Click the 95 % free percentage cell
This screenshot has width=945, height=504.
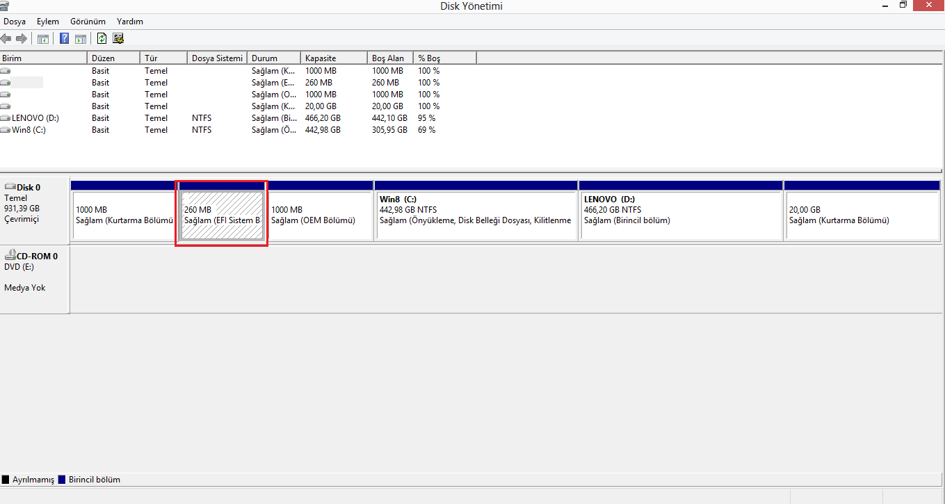pos(427,118)
